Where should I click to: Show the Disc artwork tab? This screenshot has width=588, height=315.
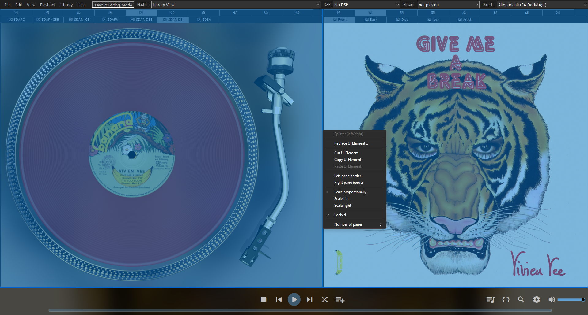(x=402, y=20)
